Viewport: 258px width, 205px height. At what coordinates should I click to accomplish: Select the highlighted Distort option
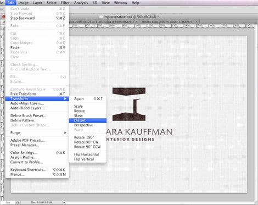pos(88,120)
